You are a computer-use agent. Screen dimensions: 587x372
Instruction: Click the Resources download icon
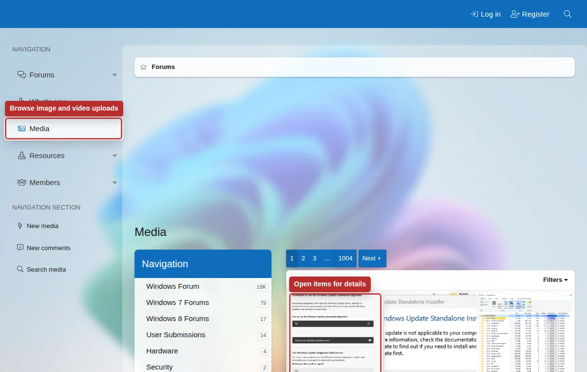[x=22, y=156]
